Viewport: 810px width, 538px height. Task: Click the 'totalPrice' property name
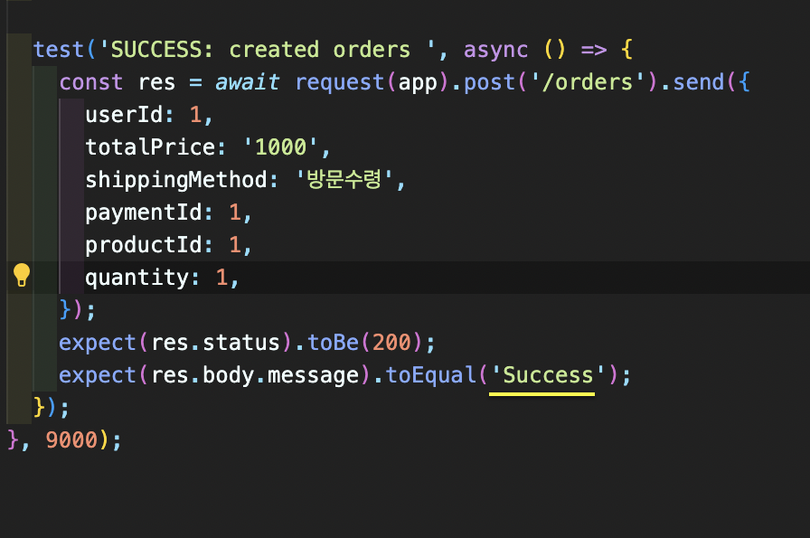coord(150,147)
